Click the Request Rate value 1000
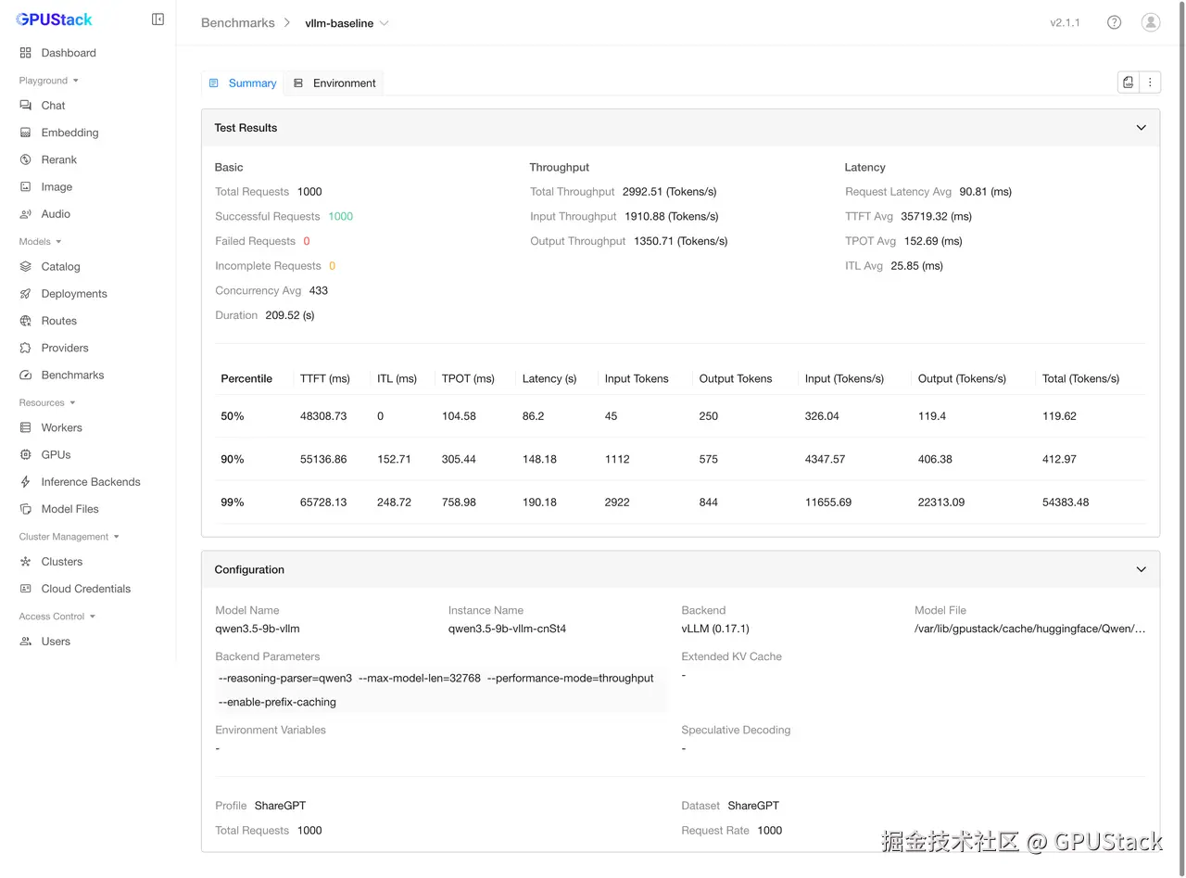Screen dimensions: 1186x878 click(x=769, y=831)
